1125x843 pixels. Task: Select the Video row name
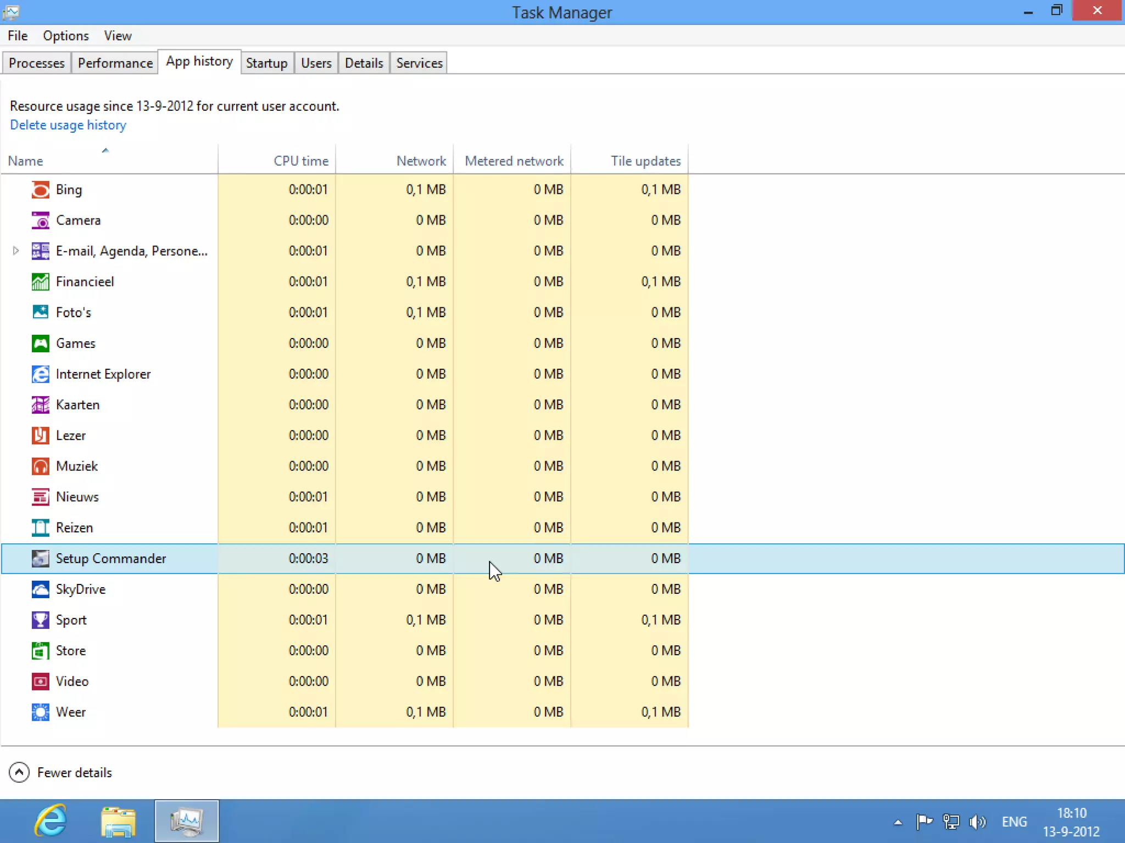click(72, 682)
